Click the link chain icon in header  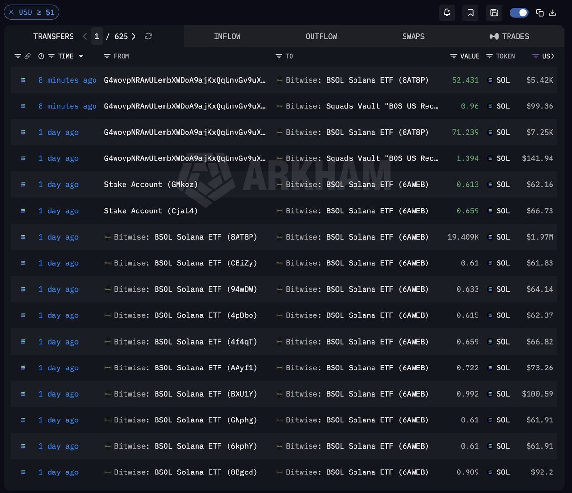click(x=27, y=56)
